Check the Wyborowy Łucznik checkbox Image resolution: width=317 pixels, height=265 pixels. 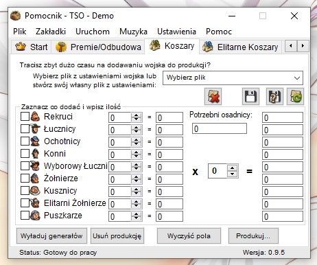click(25, 165)
